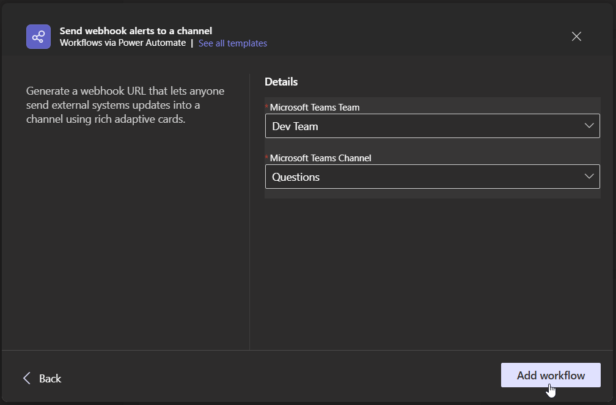616x405 pixels.
Task: Click the 'Microsoft Teams Team' field label
Action: coord(315,108)
